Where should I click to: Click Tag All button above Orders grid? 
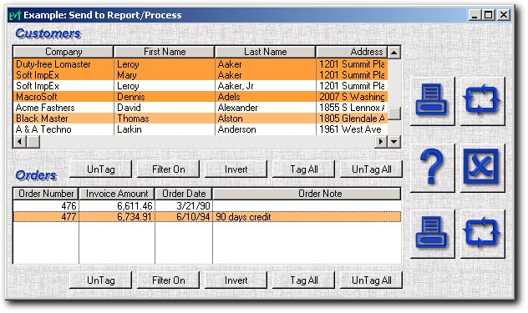click(x=304, y=169)
